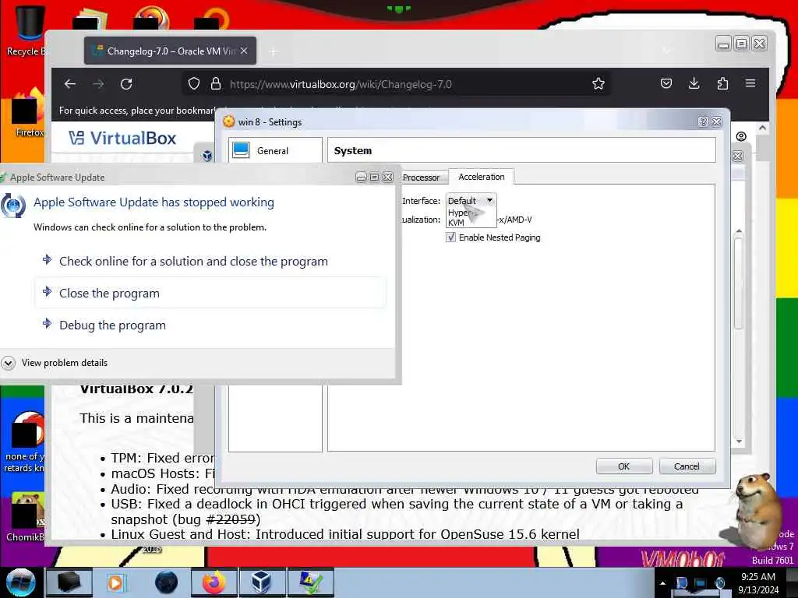This screenshot has height=598, width=798.
Task: Open Firefox downloads panel
Action: click(694, 83)
